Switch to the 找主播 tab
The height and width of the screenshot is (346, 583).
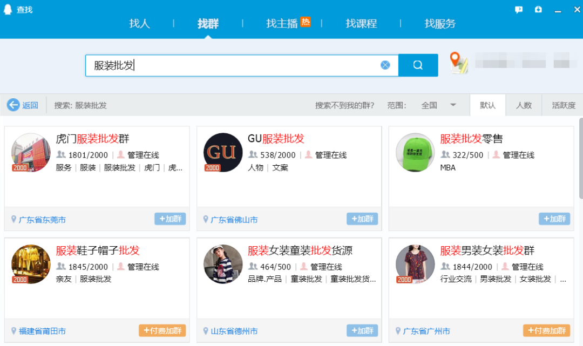point(282,24)
